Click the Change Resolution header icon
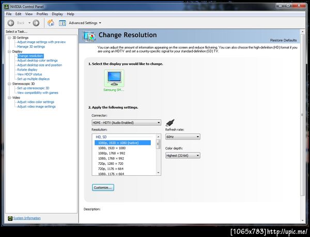Image resolution: width=310 pixels, height=237 pixels. pyautogui.click(x=89, y=37)
